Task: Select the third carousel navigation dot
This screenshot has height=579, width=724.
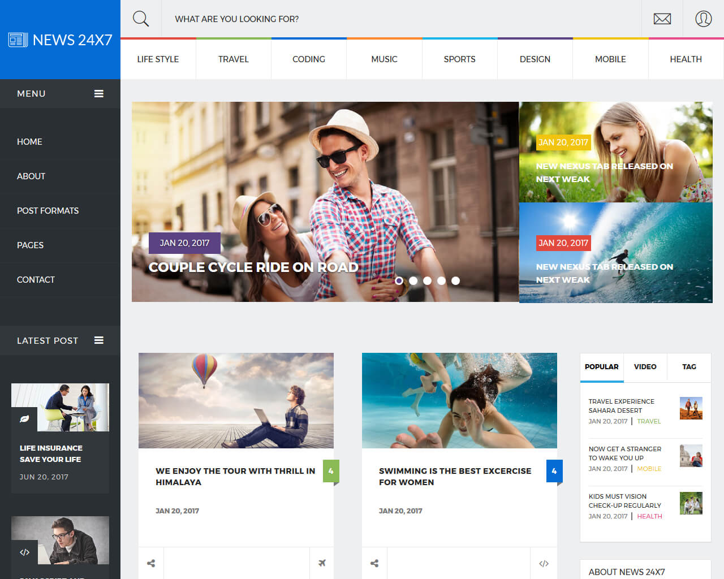Action: coord(428,280)
